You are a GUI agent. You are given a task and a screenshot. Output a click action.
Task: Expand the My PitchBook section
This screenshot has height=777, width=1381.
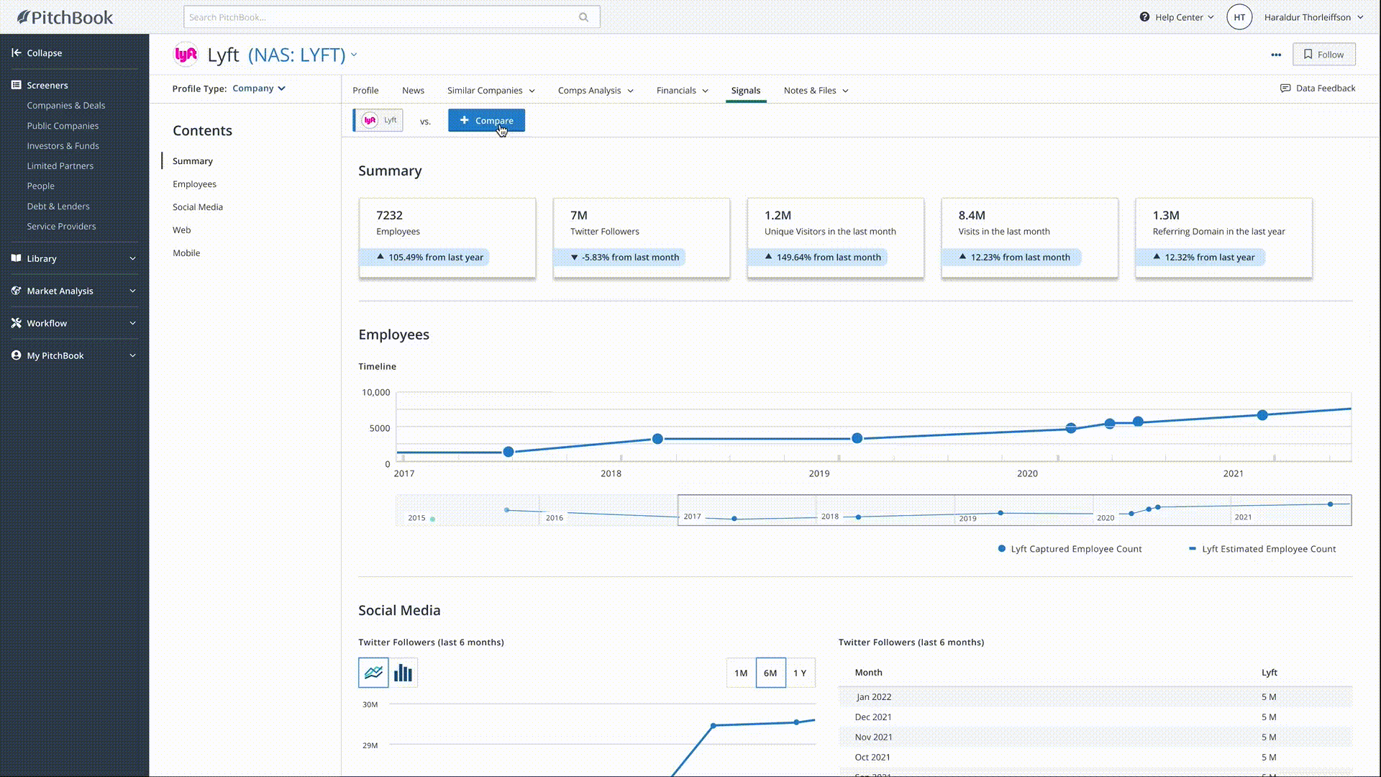click(x=132, y=355)
